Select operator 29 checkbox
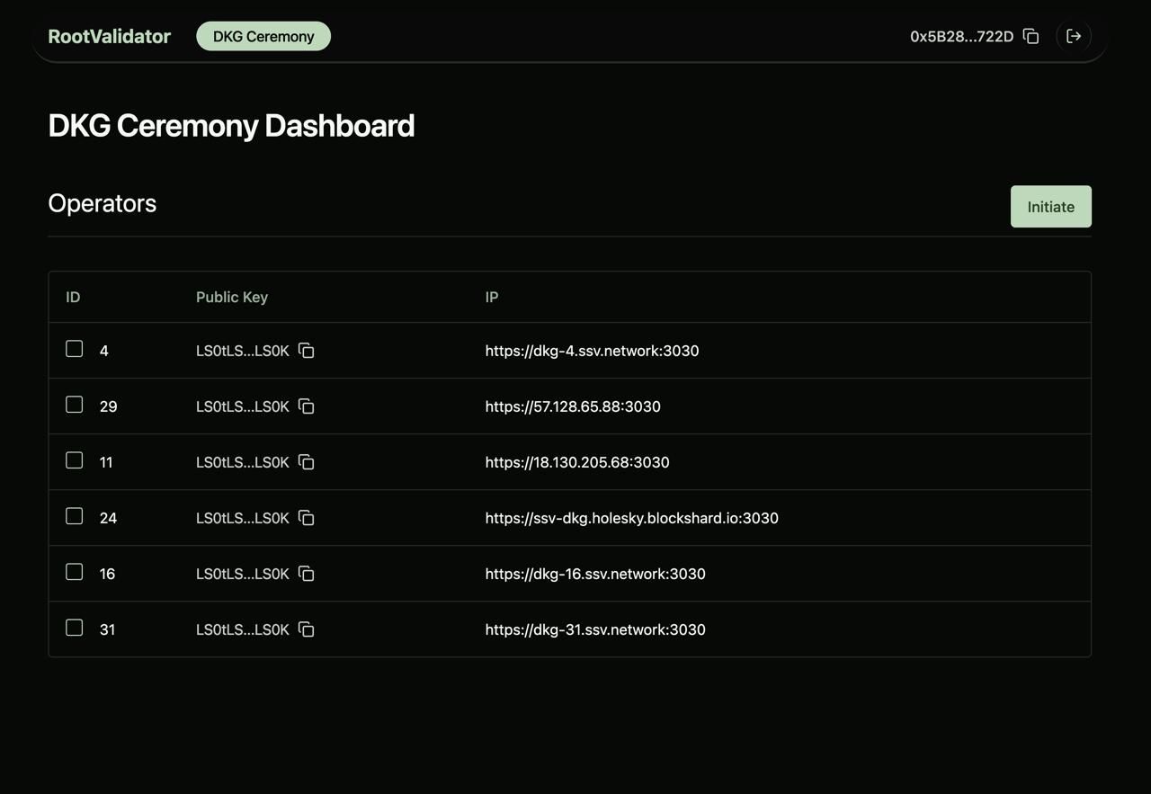 (75, 405)
